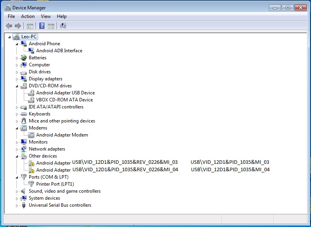Select the System devices label
Screen dimensions: 311x227
(x=44, y=198)
